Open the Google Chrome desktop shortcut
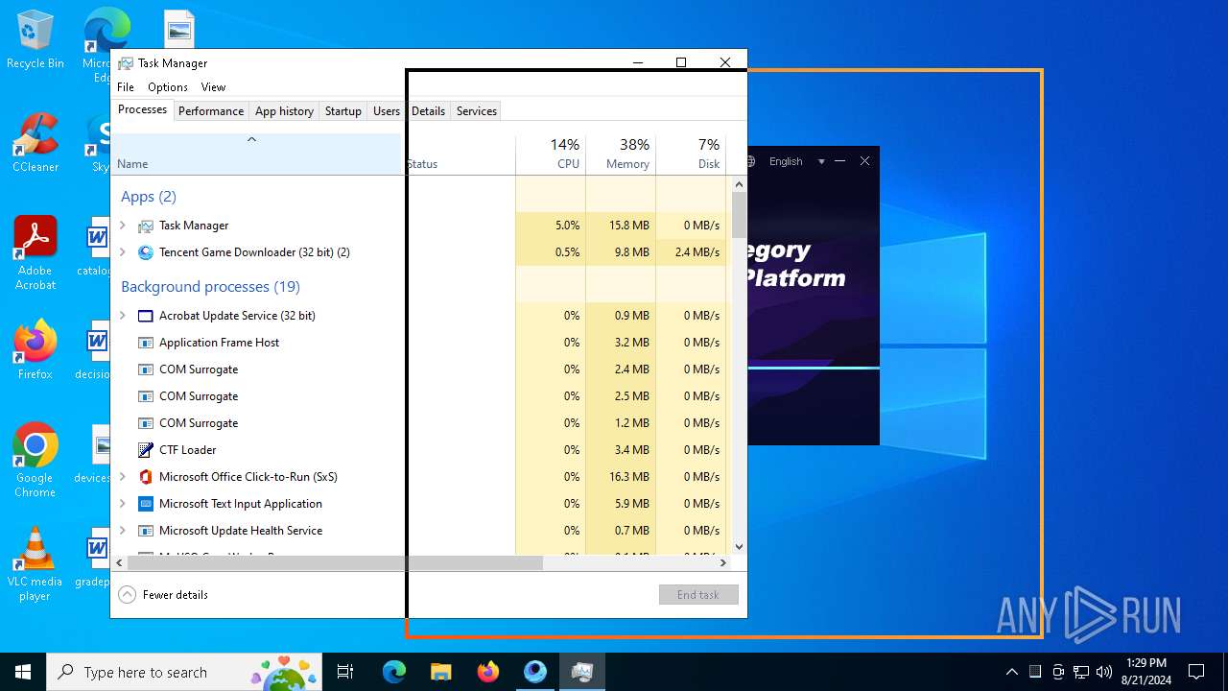Screen dimensions: 1228x691 pyautogui.click(x=35, y=460)
